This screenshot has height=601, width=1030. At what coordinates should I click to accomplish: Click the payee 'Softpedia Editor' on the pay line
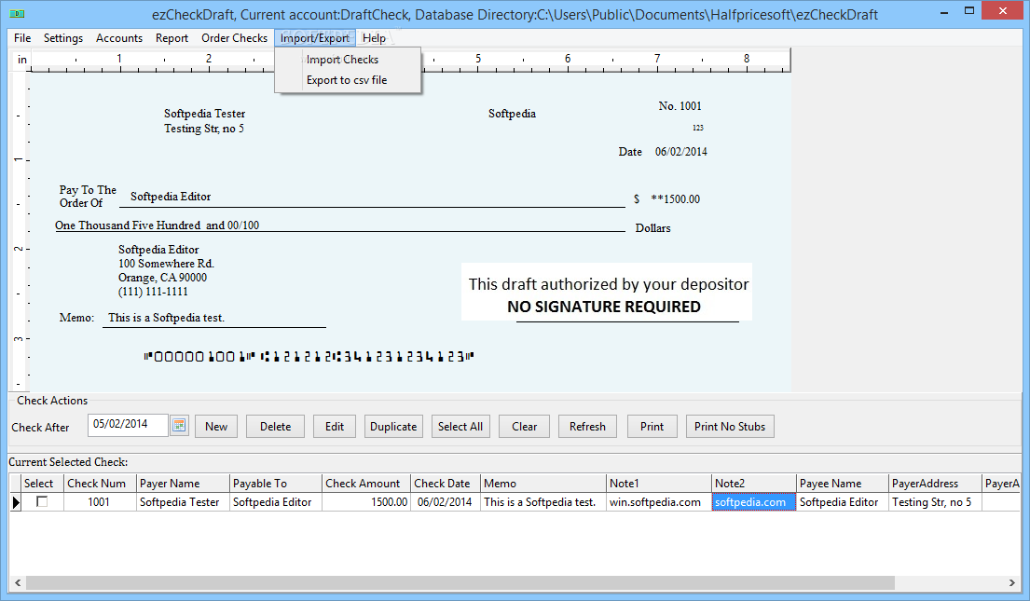point(171,197)
